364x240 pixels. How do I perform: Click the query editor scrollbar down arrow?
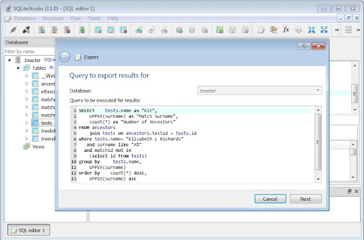[318, 179]
